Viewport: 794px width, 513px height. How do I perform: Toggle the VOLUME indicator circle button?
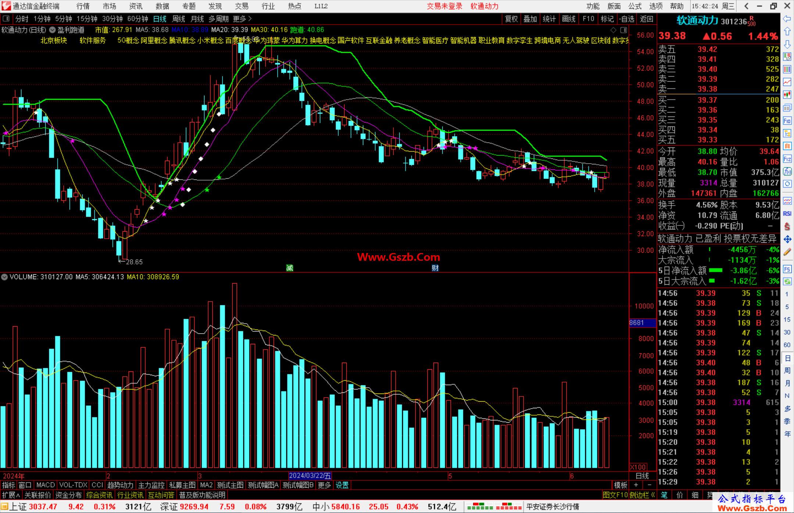pos(4,277)
